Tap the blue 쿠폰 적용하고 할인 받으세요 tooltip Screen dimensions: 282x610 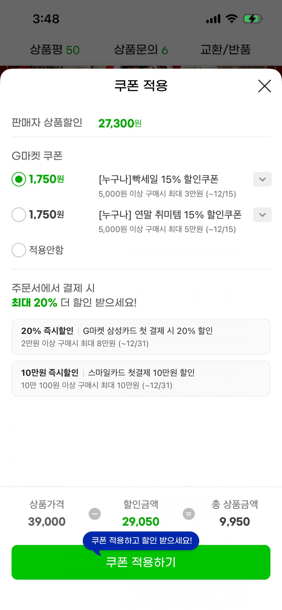point(141,540)
